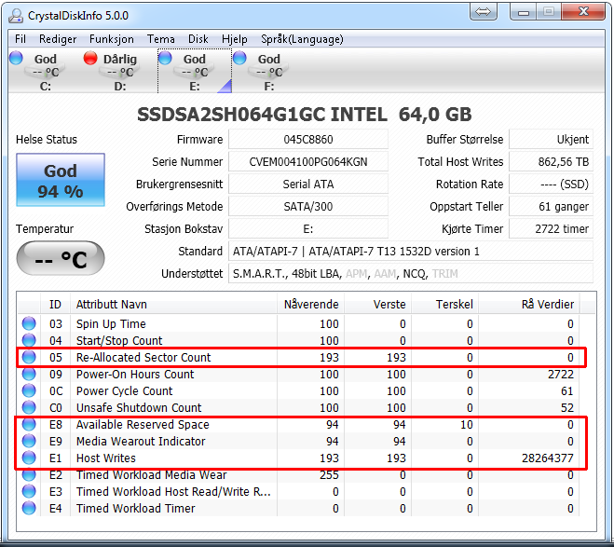Click status orb for Timed Workload Media Wear
This screenshot has height=547, width=614.
(x=29, y=475)
